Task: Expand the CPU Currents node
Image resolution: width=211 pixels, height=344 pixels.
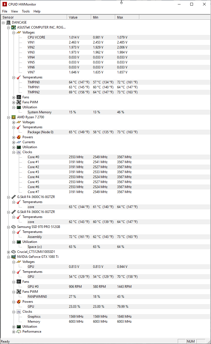Action: coord(14,142)
